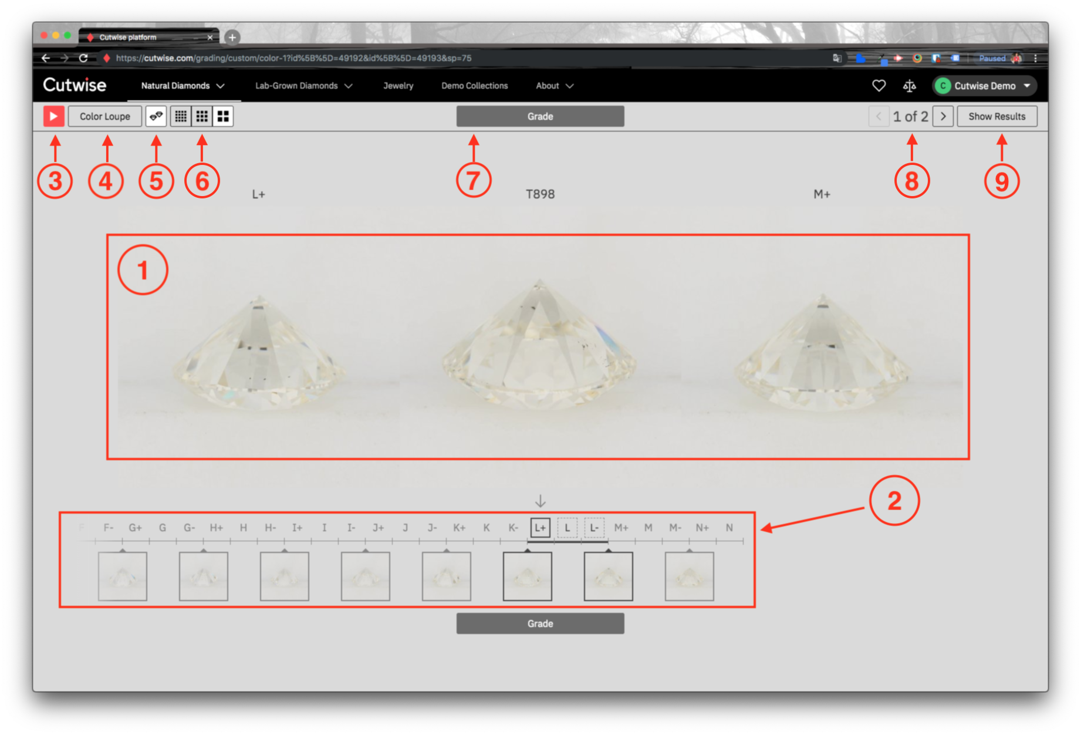Click the Cutwise logo
Viewport: 1081px width, 735px height.
75,85
